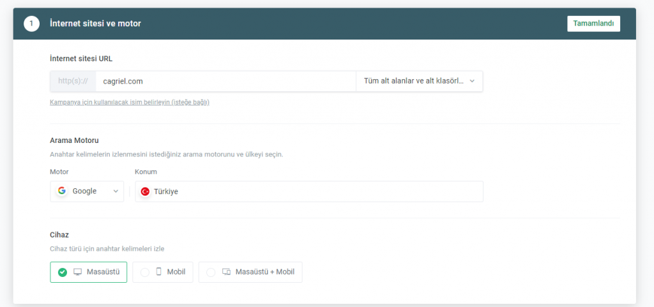Click the desktop monitor icon
This screenshot has height=307, width=654.
pyautogui.click(x=77, y=272)
